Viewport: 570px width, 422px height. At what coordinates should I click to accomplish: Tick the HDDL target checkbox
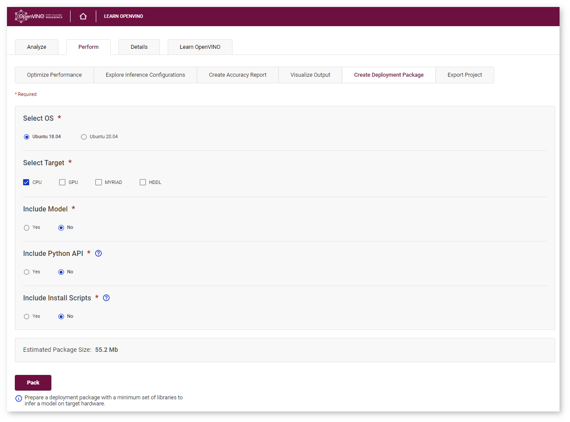tap(143, 182)
